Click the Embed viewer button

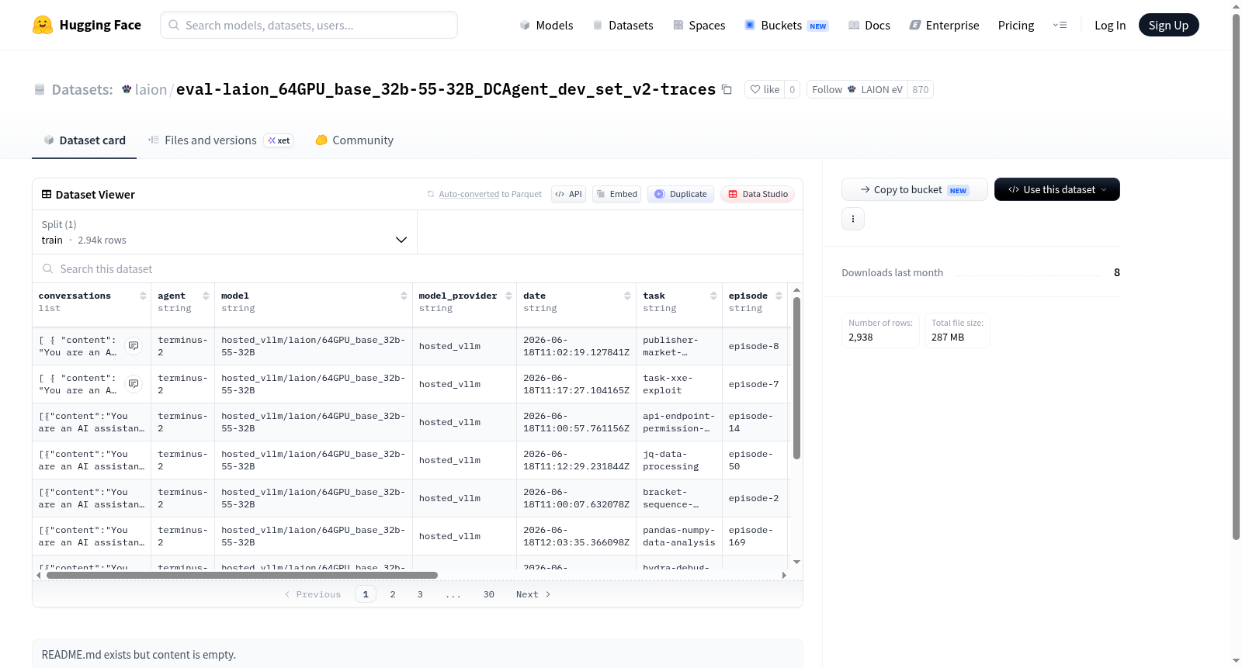[616, 194]
